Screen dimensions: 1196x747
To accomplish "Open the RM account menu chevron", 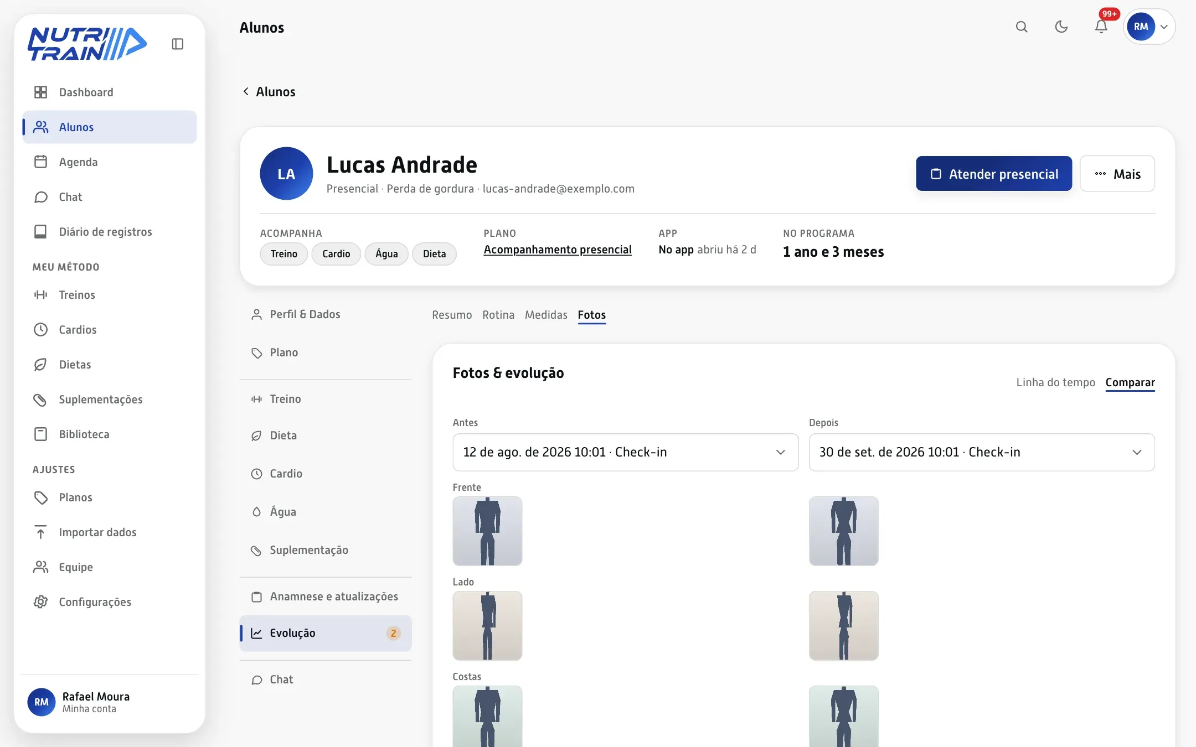I will [1164, 27].
